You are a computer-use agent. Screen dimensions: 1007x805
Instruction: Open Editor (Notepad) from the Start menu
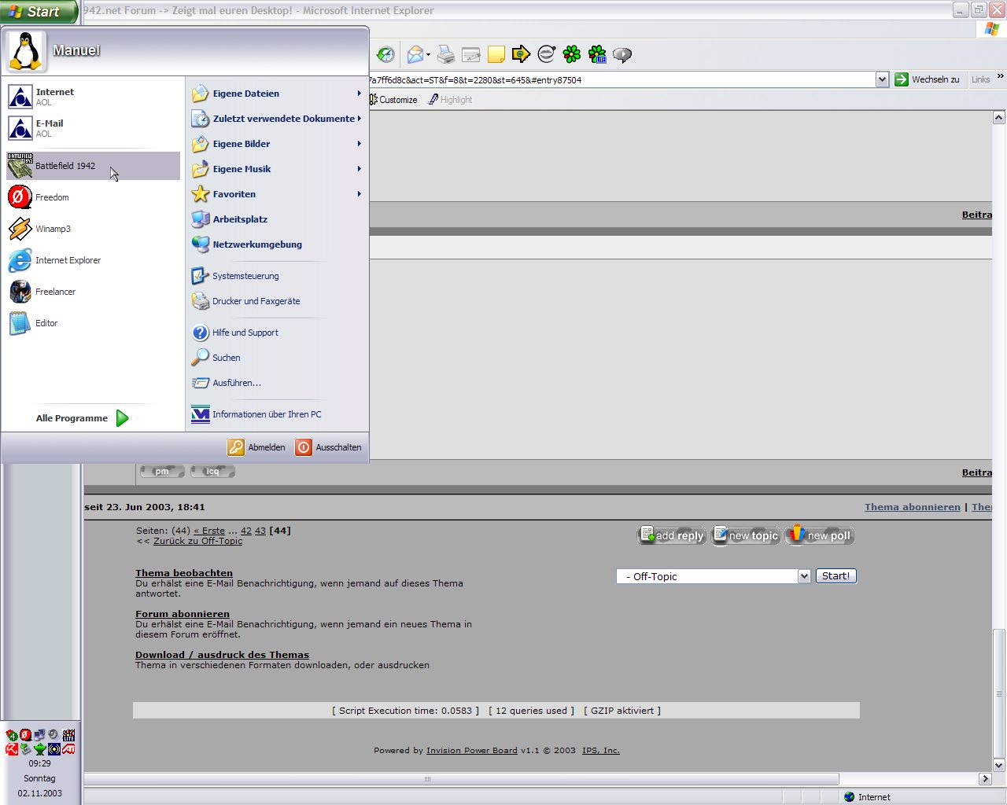[x=93, y=323]
